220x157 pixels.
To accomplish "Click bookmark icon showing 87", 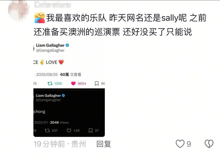I will click(x=90, y=130).
